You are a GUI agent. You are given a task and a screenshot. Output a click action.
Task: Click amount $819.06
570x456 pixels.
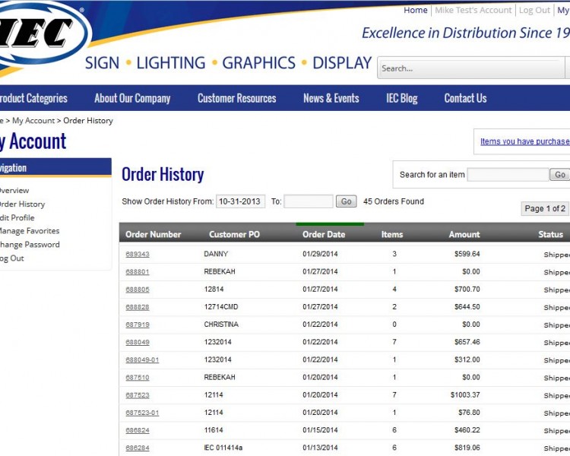467,448
